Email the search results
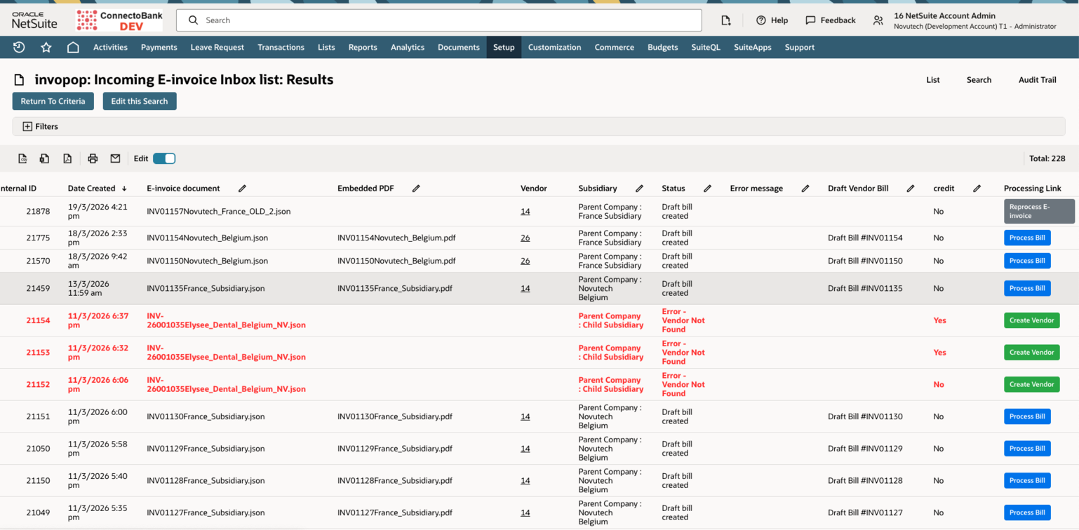1079x530 pixels. 115,158
